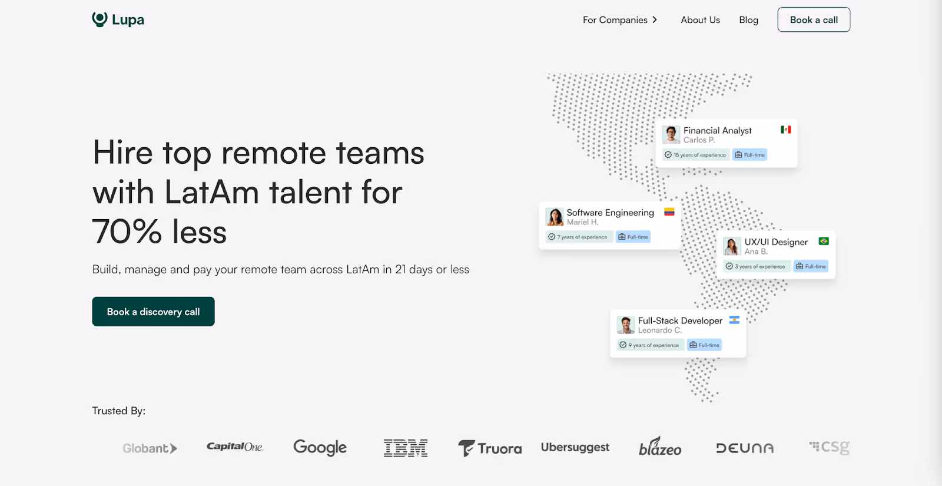Select the 9 years of experience badge
The height and width of the screenshot is (486, 942).
click(x=649, y=345)
